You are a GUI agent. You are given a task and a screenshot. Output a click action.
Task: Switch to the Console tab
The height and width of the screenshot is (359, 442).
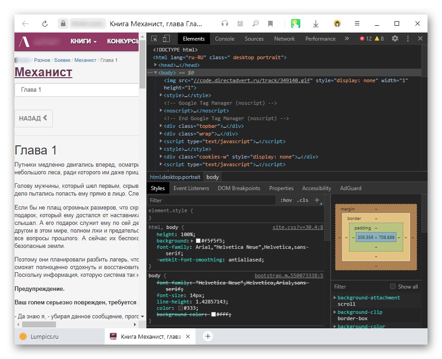click(224, 39)
